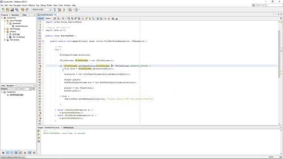Screen dimensions: 283x159
Task: Click the Clean and Build Project icon
Action: (x=59, y=10)
